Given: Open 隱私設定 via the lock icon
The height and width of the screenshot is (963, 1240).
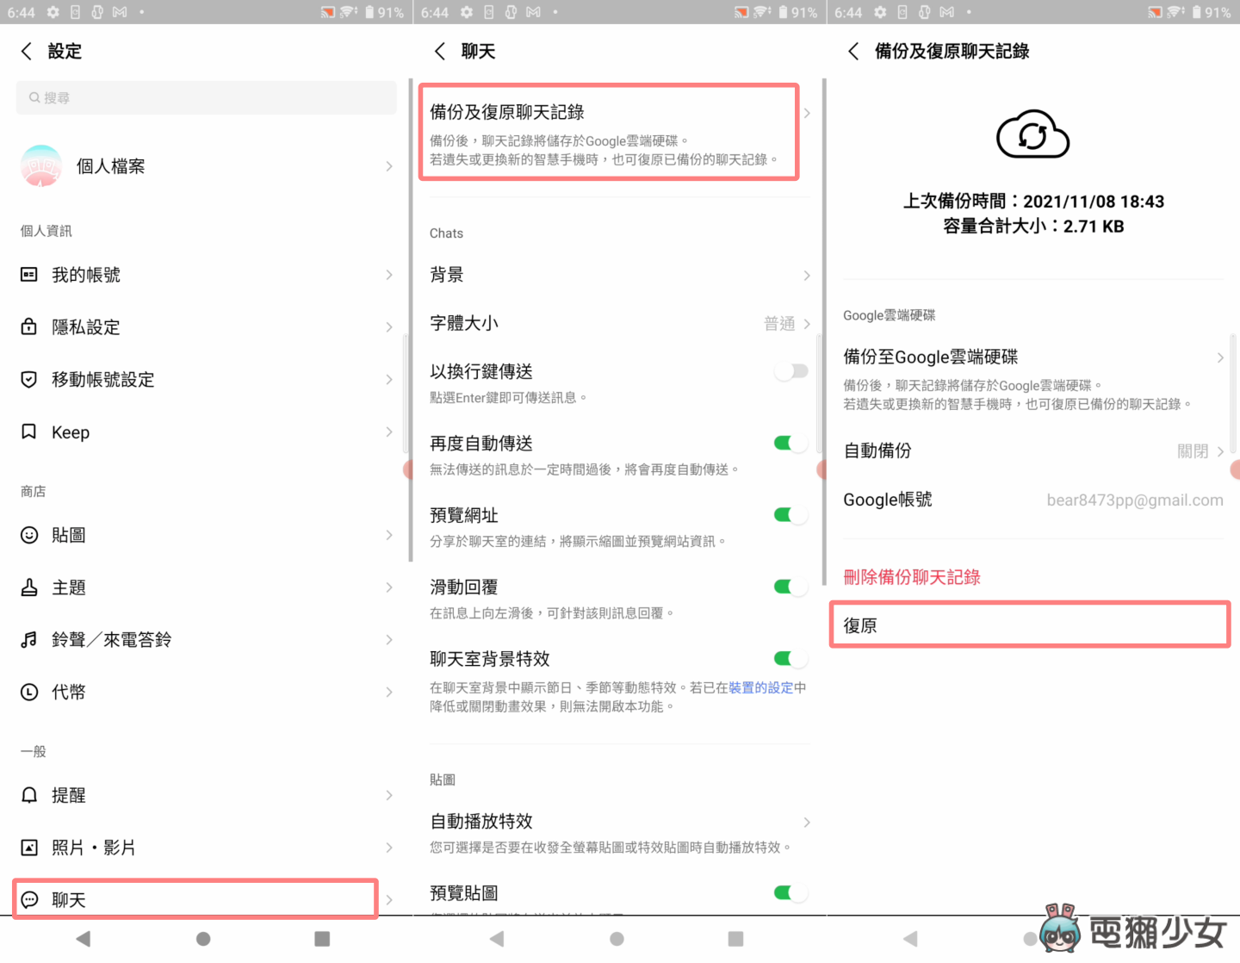Looking at the screenshot, I should pyautogui.click(x=28, y=326).
